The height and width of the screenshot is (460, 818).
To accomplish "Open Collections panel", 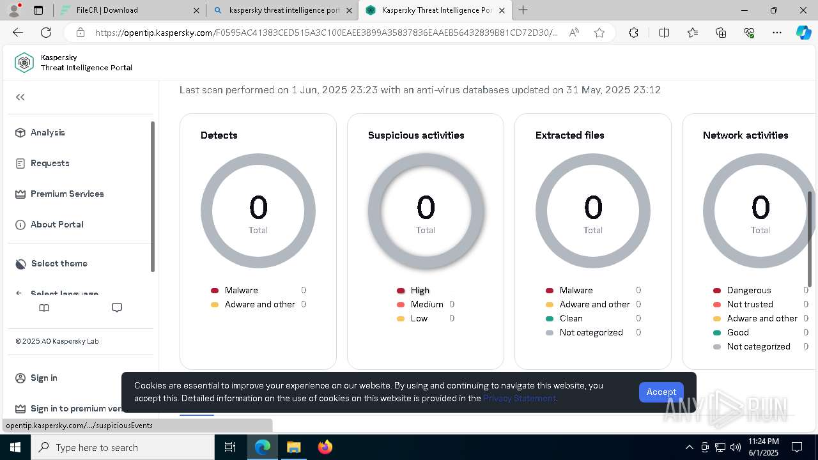I will (721, 33).
